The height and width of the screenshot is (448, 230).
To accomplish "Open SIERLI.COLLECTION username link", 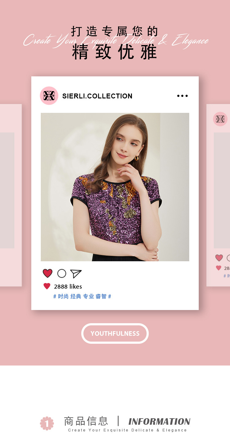I will tap(97, 96).
